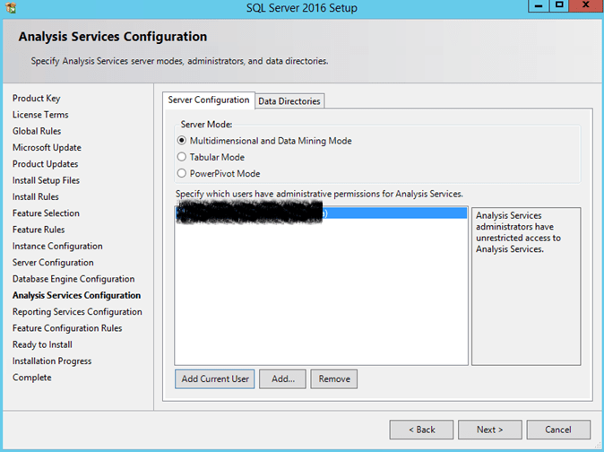Click Install Rules step in sidebar
The height and width of the screenshot is (452, 604).
(36, 197)
